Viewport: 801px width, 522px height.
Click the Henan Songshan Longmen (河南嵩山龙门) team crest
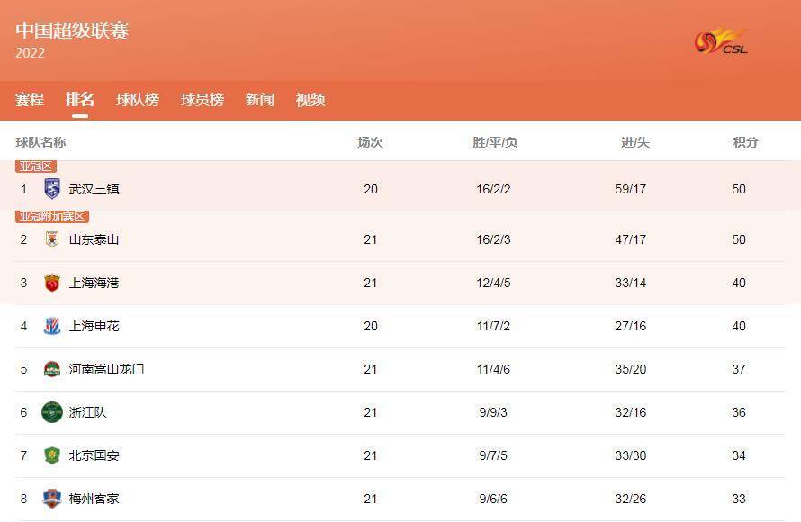click(52, 369)
